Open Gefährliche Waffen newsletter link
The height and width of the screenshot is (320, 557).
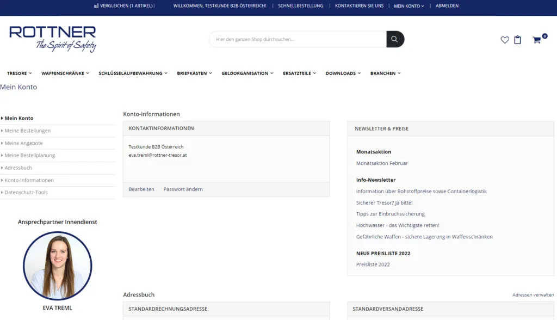point(424,236)
